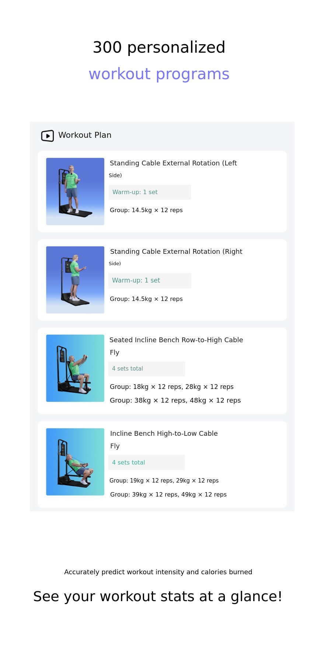Click Warm-up: 1 set badge for Left Side
317x645 pixels.
(x=150, y=192)
